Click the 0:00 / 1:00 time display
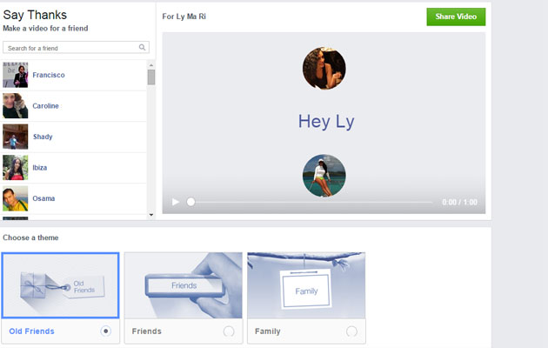Screen dimensions: 548x348 coord(459,202)
